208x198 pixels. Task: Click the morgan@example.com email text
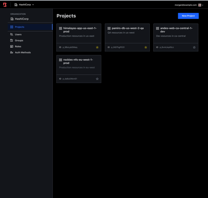point(186,5)
